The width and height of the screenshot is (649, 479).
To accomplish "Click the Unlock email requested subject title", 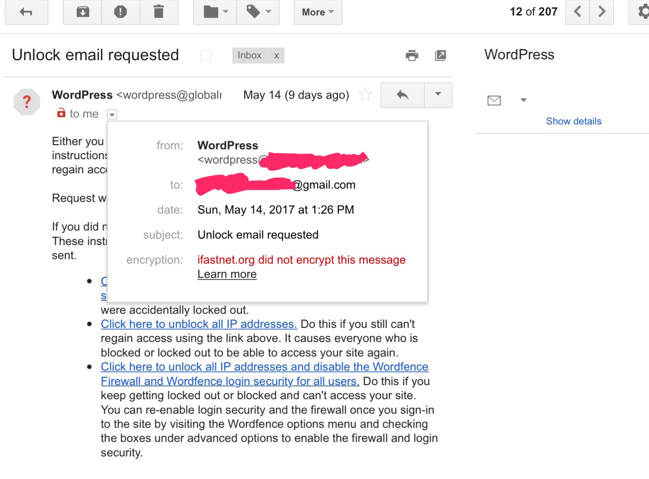I will 95,55.
